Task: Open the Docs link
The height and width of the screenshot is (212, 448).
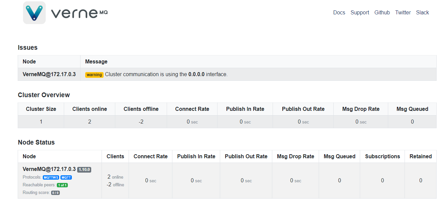Action: point(339,13)
